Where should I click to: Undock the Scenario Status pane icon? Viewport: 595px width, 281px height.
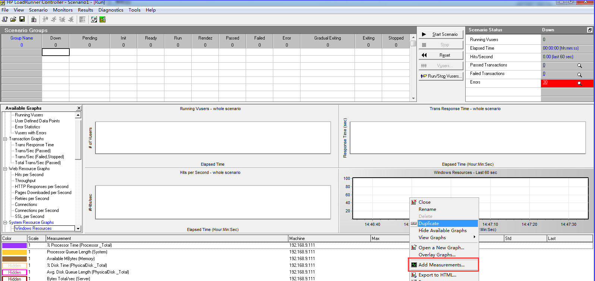590,30
